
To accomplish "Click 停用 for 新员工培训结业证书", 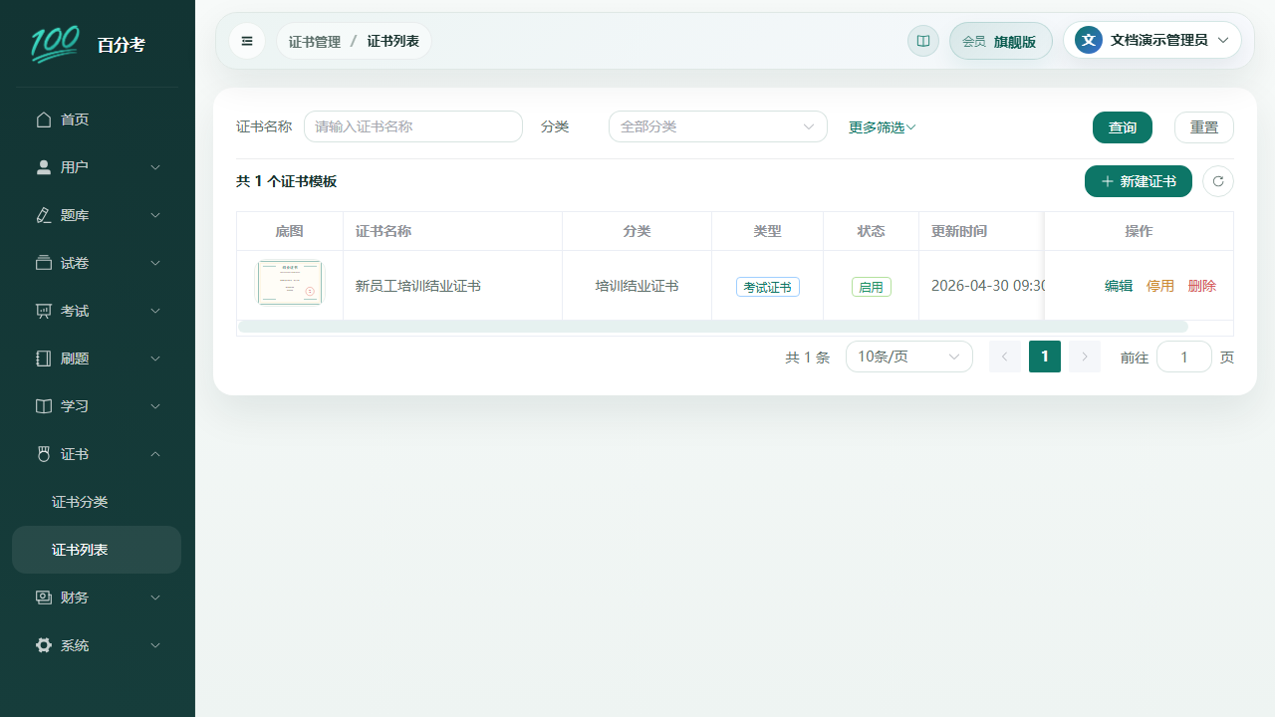I will pyautogui.click(x=1160, y=286).
